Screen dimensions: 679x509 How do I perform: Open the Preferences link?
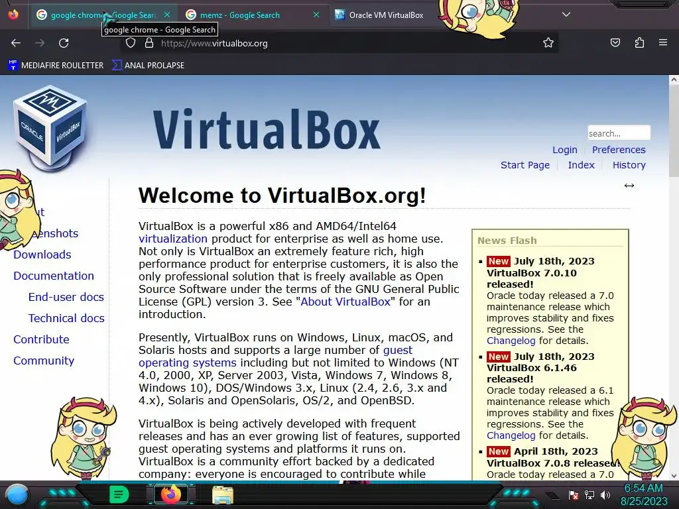(x=619, y=150)
